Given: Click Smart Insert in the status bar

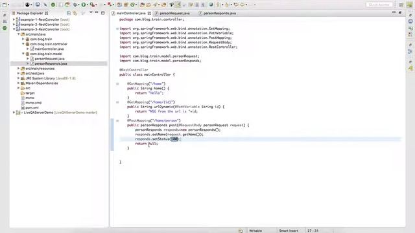Looking at the screenshot, I should [288, 230].
